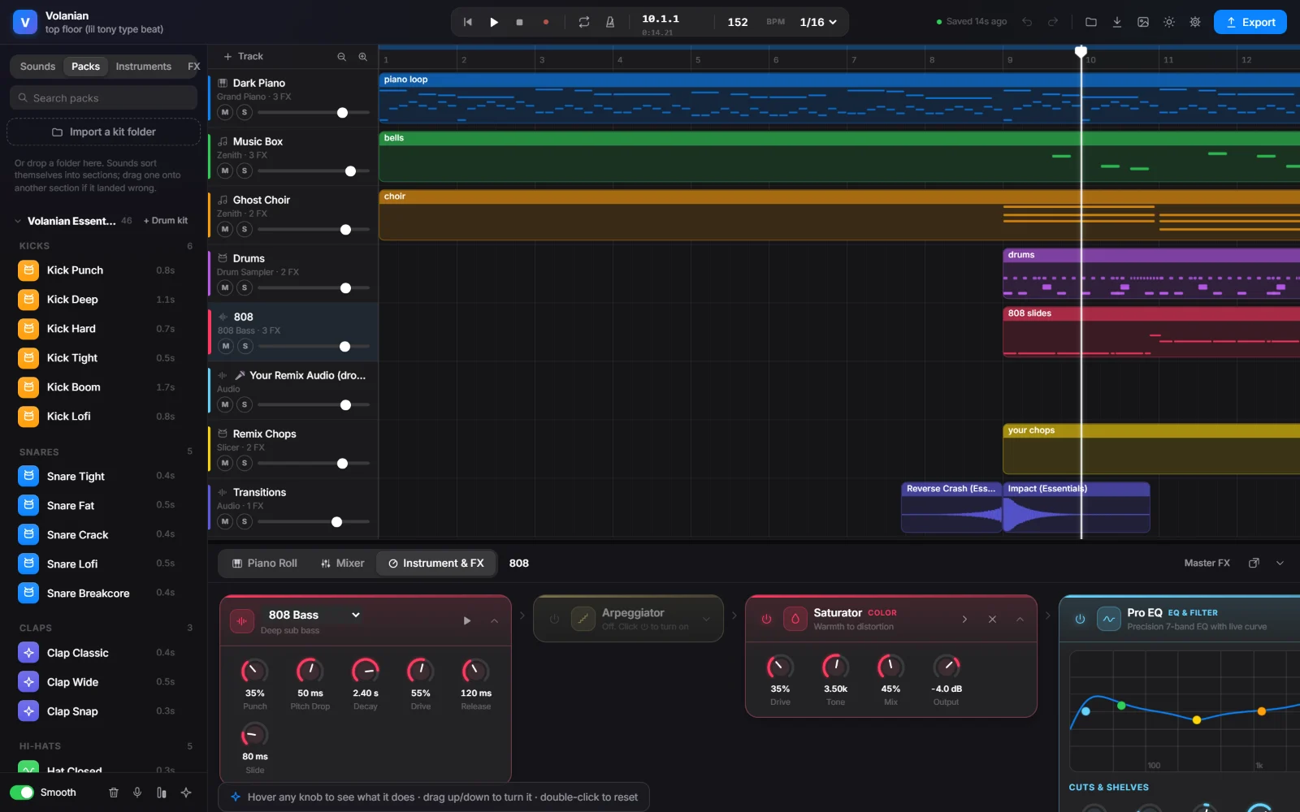Solo the Remix Chops track
This screenshot has width=1300, height=812.
click(x=245, y=463)
